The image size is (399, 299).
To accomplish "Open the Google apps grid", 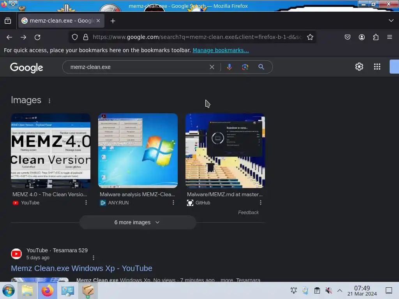I will pos(377,67).
